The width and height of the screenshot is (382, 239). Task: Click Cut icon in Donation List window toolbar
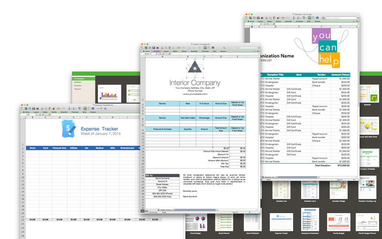[266, 18]
